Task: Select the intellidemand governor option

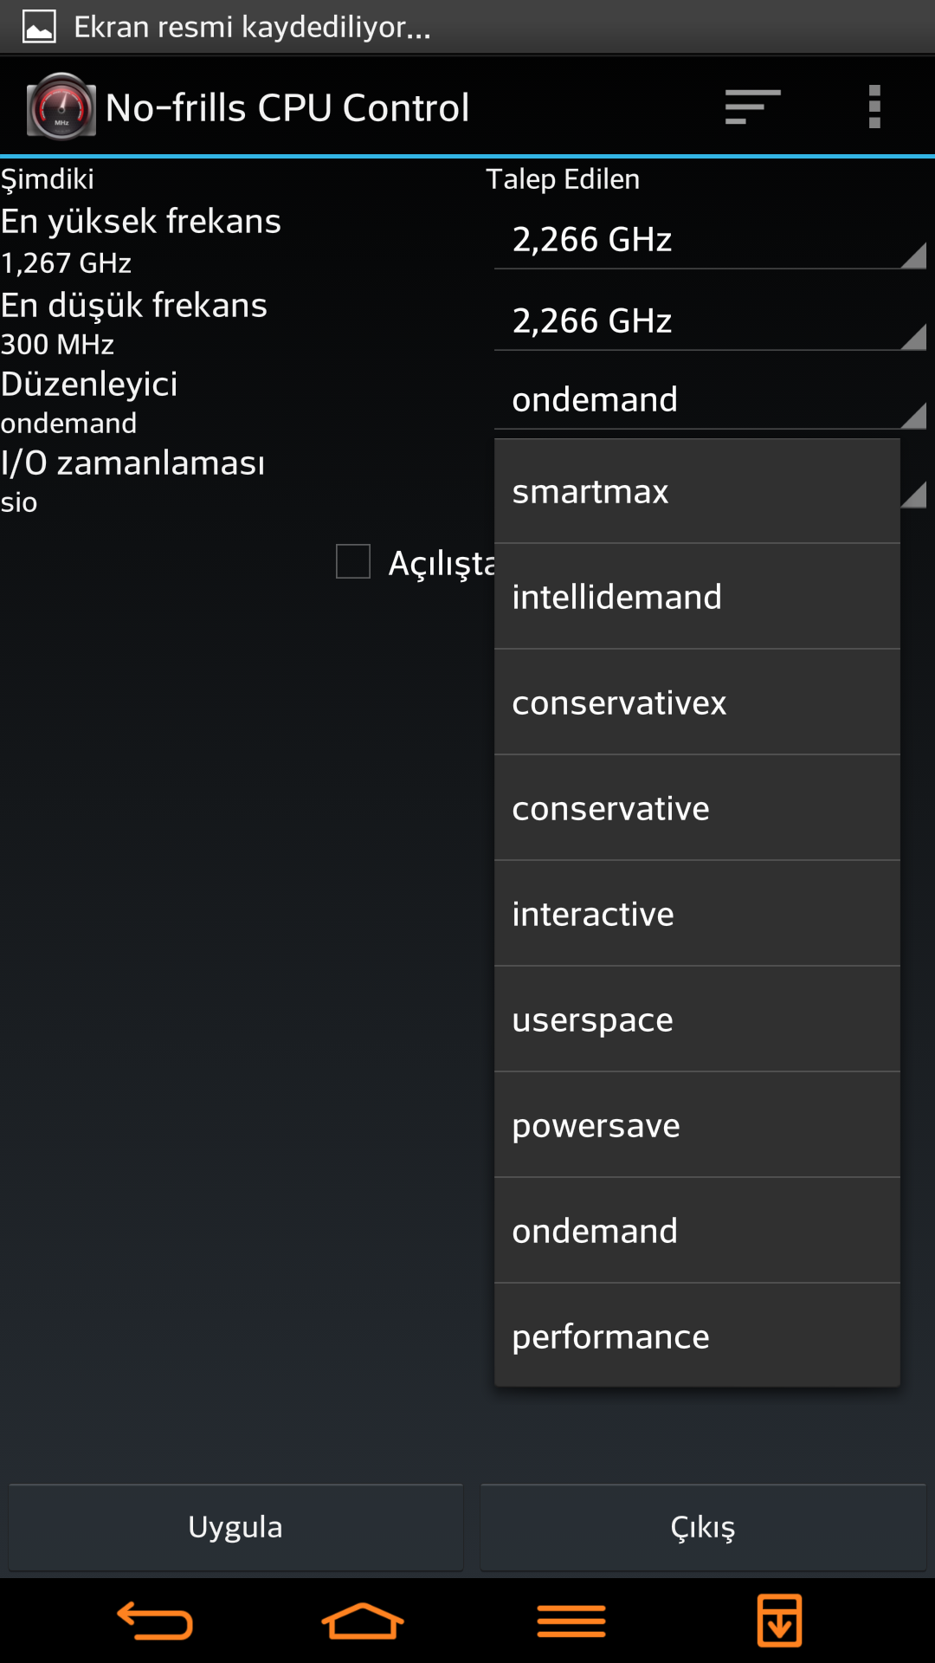Action: tap(697, 597)
